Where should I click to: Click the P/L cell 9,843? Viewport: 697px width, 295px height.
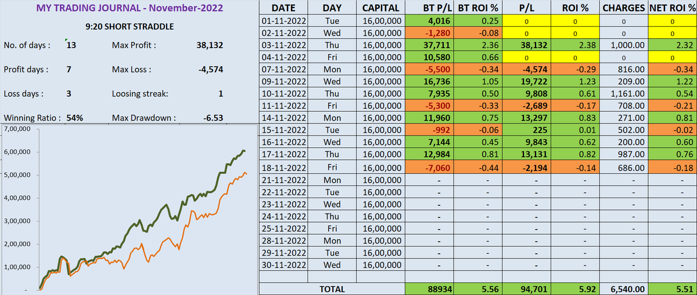[x=528, y=142]
